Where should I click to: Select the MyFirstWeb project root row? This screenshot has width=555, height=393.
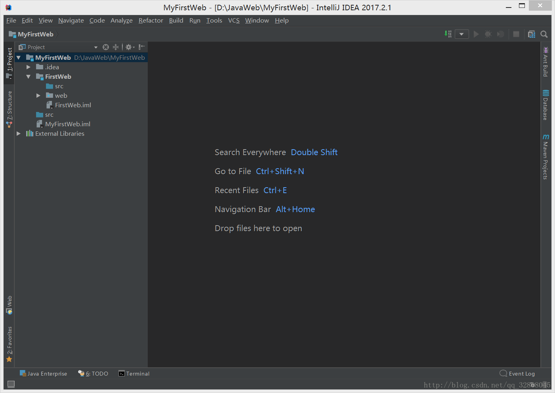(81, 57)
